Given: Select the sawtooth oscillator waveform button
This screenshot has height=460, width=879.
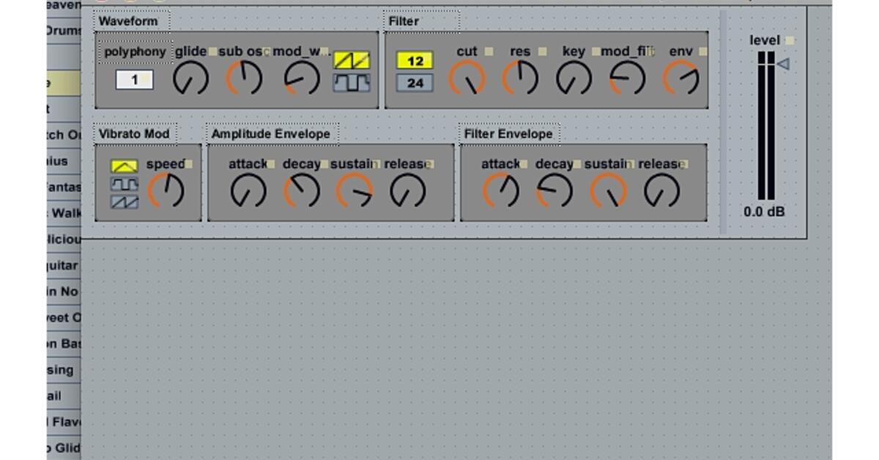Looking at the screenshot, I should 352,60.
